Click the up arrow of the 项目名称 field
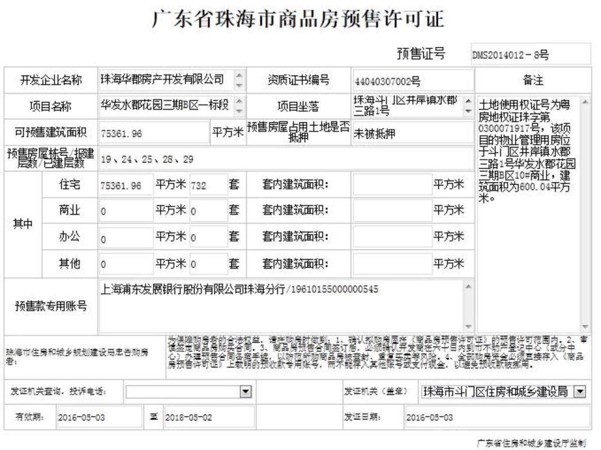Screen dimensions: 601x450 click(x=239, y=101)
